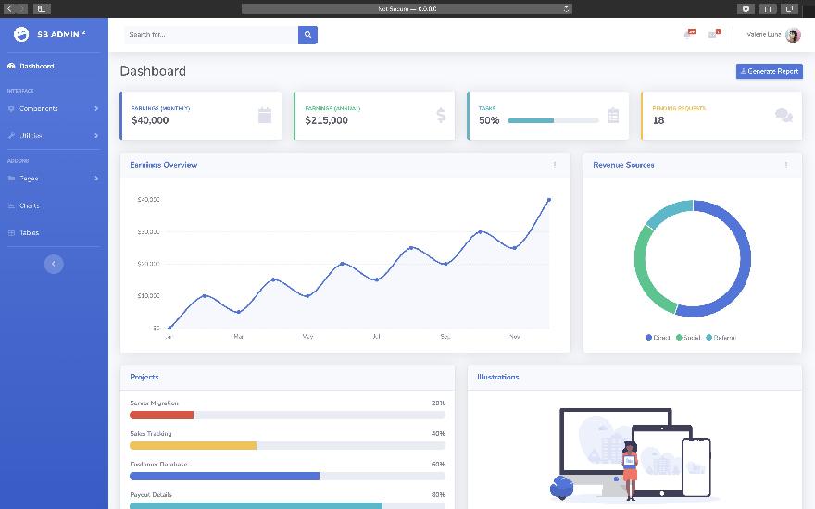Click the calendar icon on Monthly Earnings card

[265, 116]
